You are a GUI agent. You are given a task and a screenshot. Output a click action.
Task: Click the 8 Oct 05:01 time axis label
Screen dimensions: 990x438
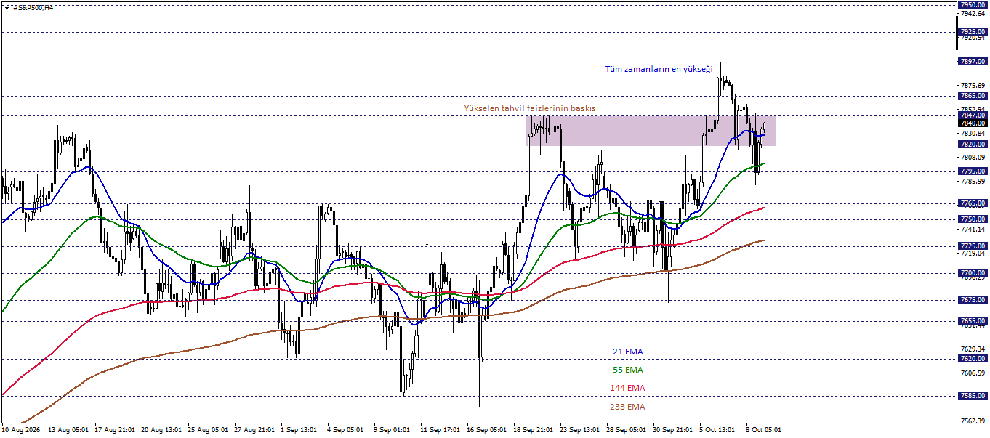pos(762,430)
